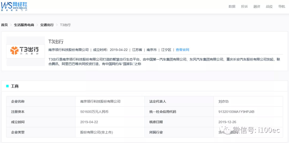The height and width of the screenshot is (143, 289).
Task: Click company name 南京领行科技股份有限公司 in table
Action: click(x=100, y=101)
